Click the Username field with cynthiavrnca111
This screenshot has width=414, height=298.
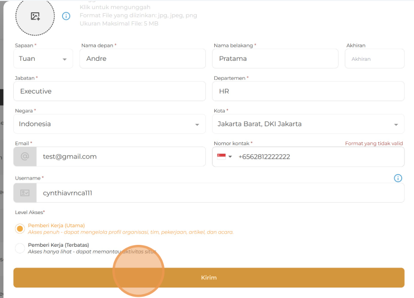tap(220, 193)
